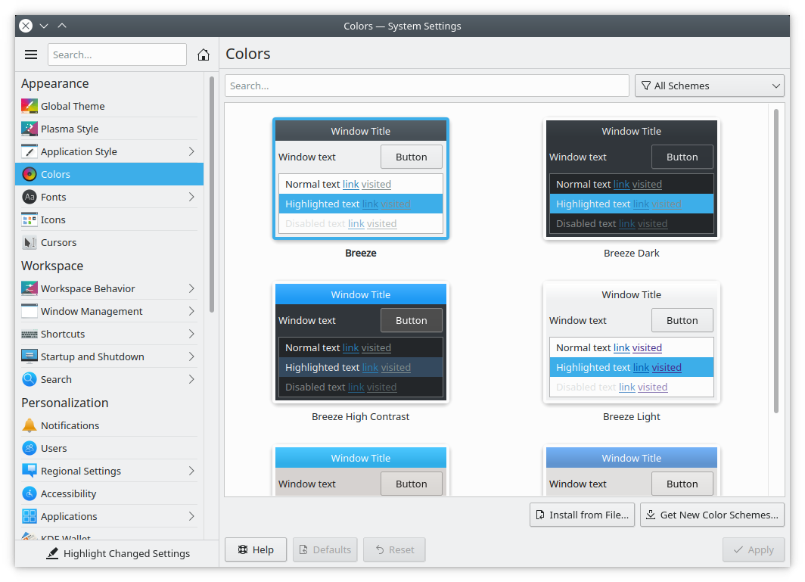Open the Users settings entry

click(110, 449)
